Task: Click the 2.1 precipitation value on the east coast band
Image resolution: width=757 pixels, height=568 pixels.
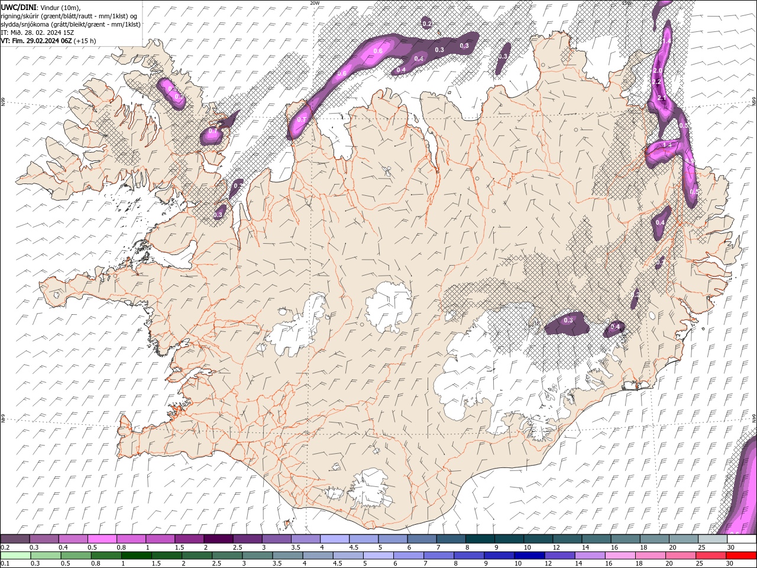Action: tap(662, 98)
